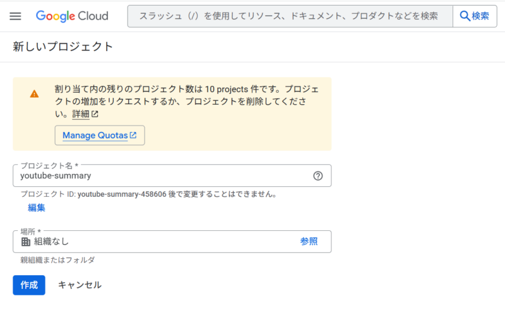Image resolution: width=505 pixels, height=313 pixels.
Task: Open the hamburger navigation menu
Action: (15, 16)
